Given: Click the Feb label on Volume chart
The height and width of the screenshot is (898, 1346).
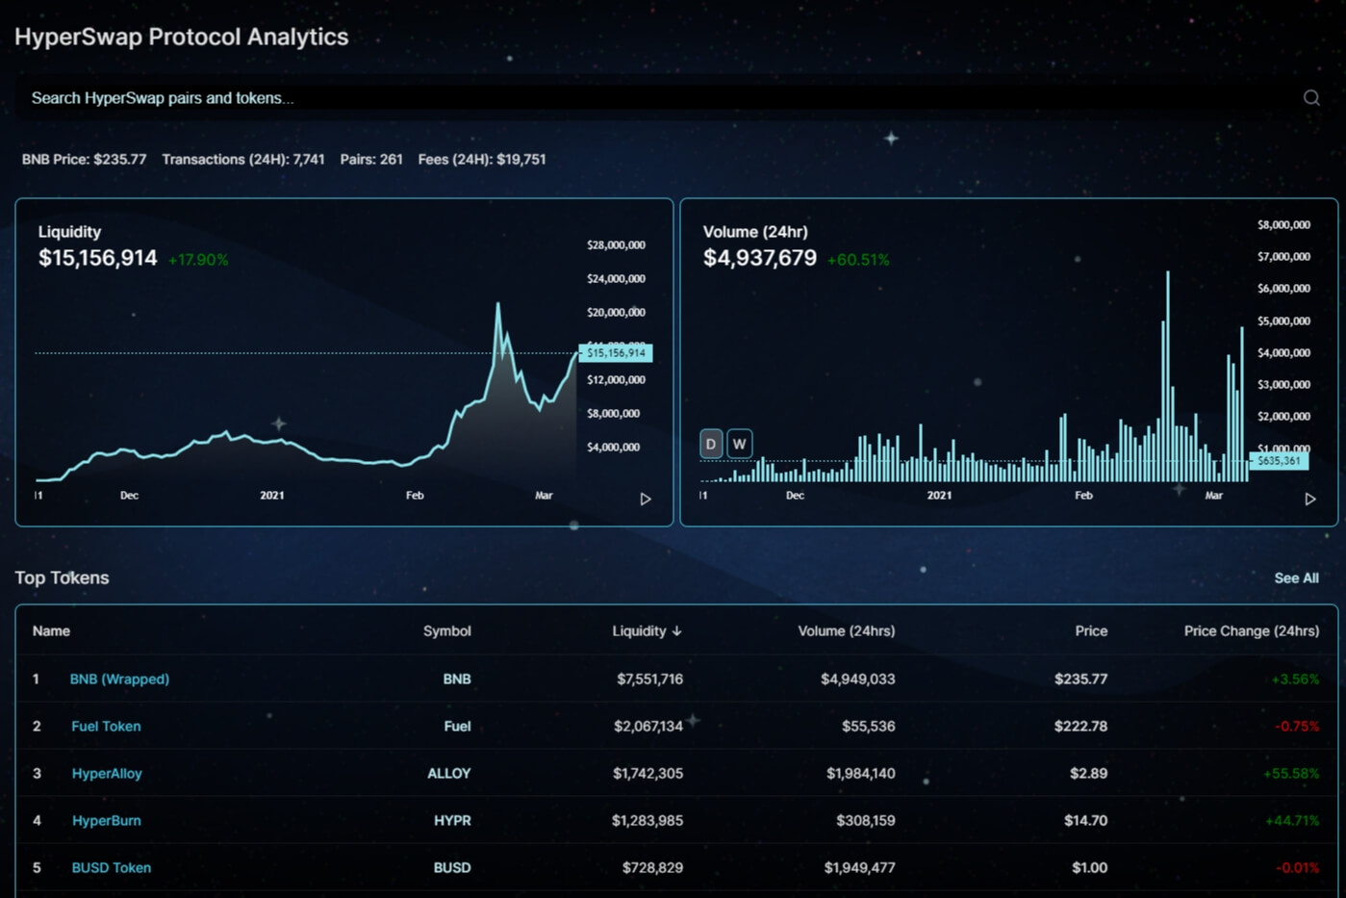Looking at the screenshot, I should click(1083, 496).
